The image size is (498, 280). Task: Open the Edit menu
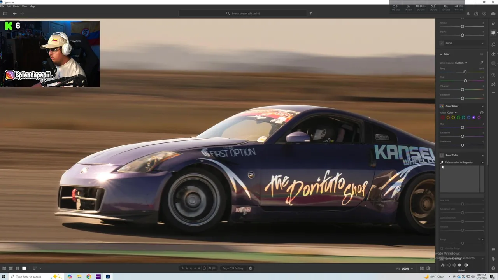[x=9, y=6]
